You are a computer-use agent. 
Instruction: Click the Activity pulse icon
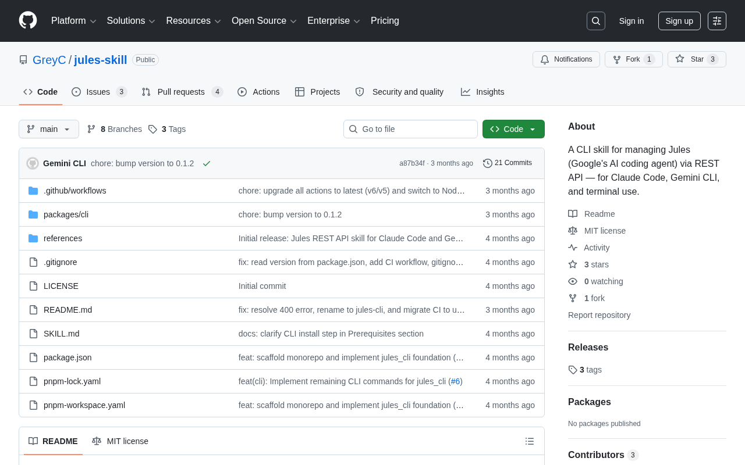pyautogui.click(x=573, y=248)
